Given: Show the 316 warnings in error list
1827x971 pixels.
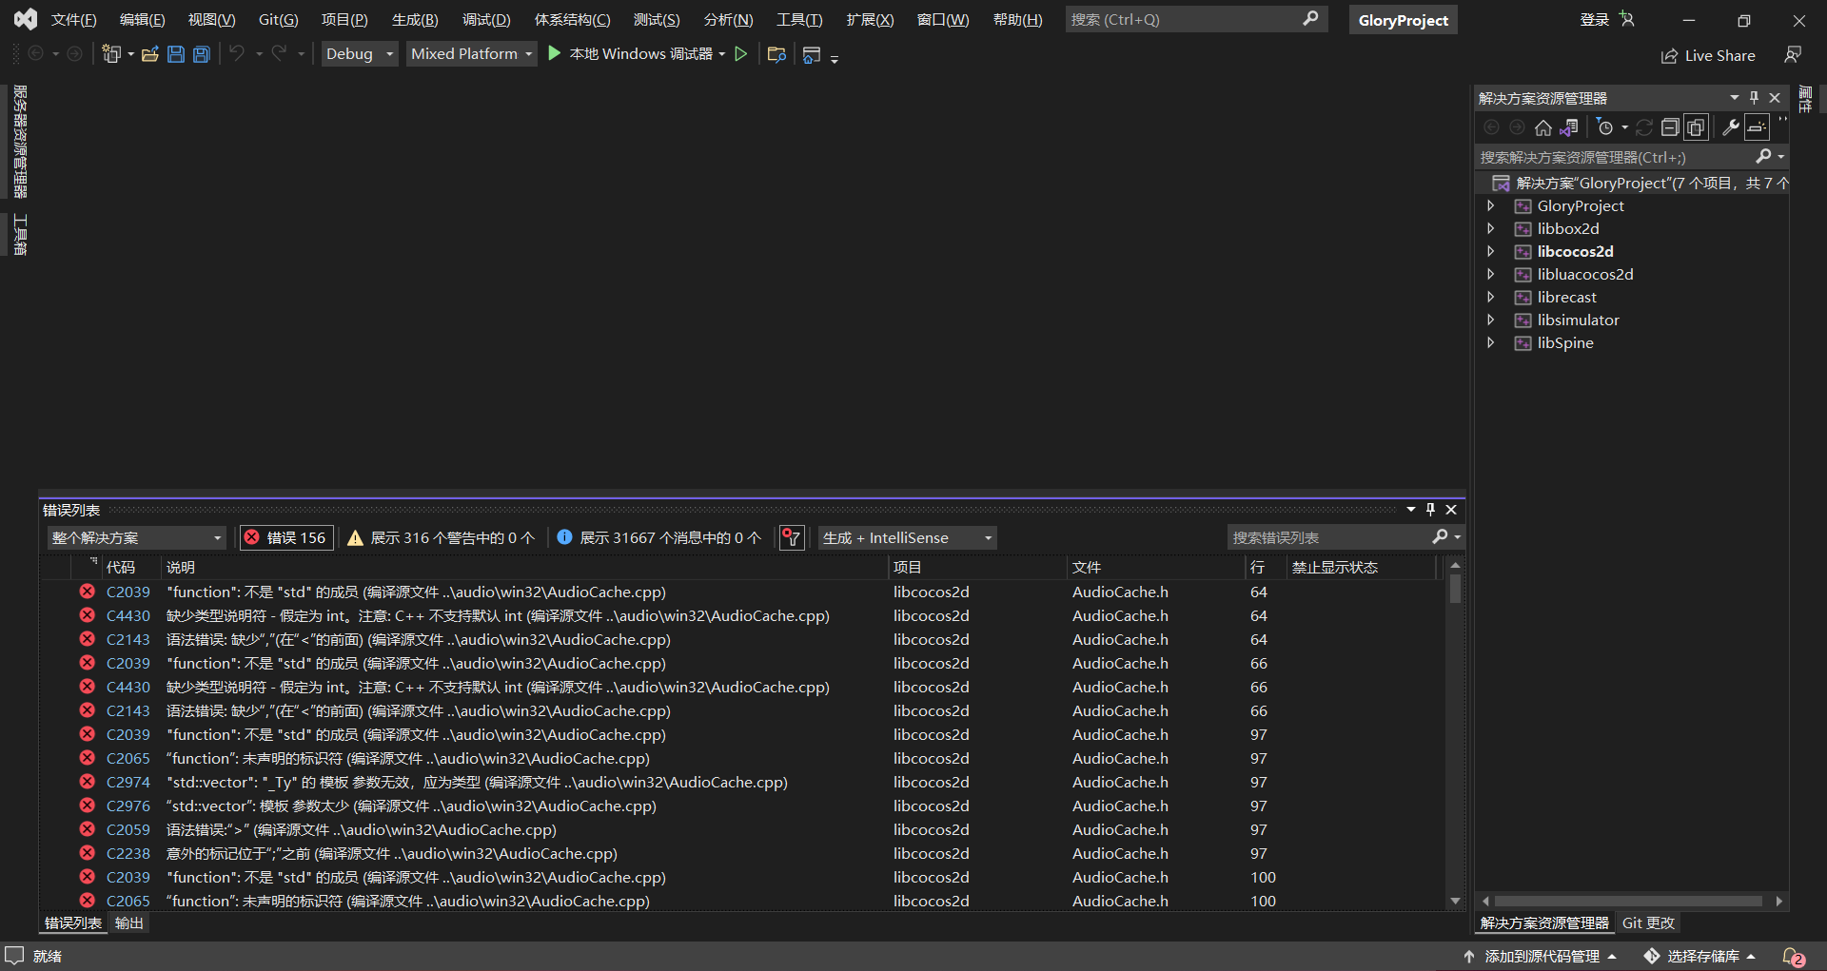Looking at the screenshot, I should pyautogui.click(x=441, y=537).
